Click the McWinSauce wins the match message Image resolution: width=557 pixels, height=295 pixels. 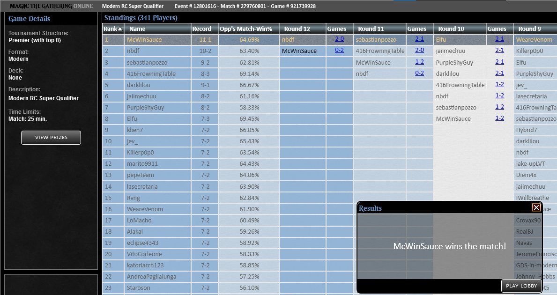449,246
